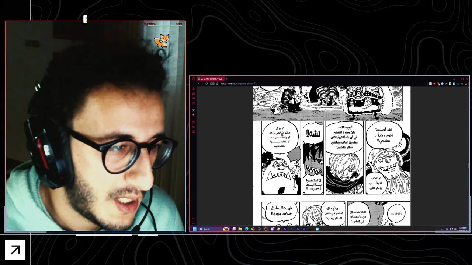This screenshot has height=265, width=472.
Task: Click the megaphone extension icon
Action: [446, 84]
